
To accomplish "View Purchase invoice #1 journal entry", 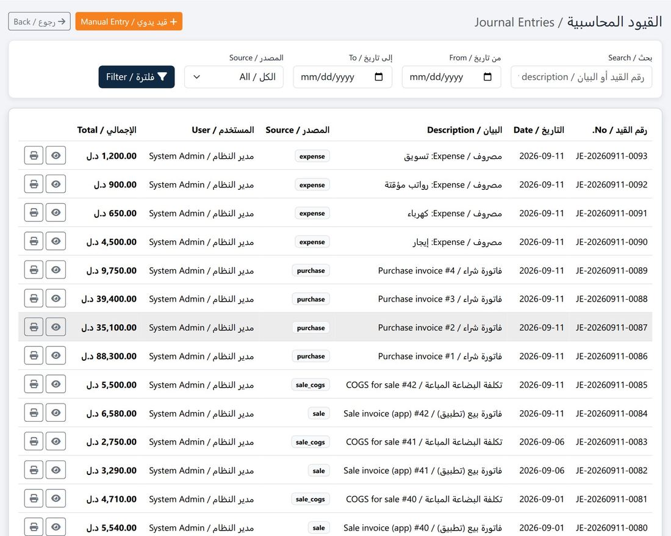I will coord(56,356).
